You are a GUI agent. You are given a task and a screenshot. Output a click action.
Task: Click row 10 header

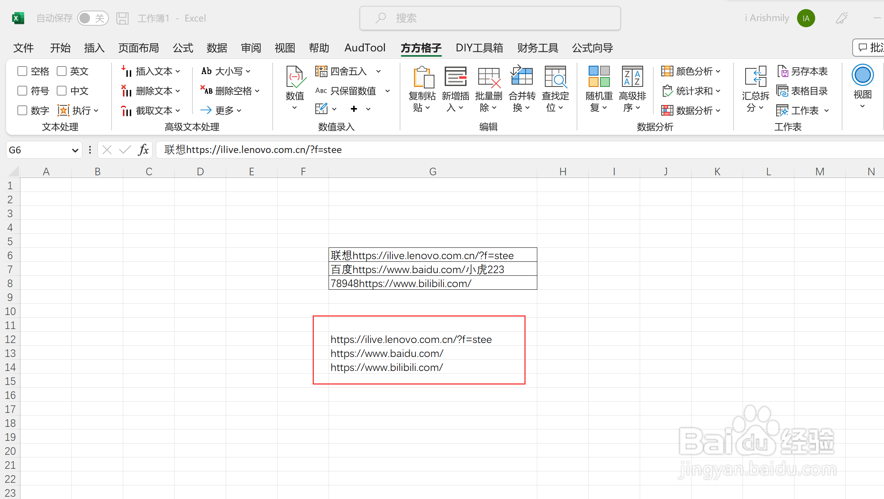[x=10, y=311]
